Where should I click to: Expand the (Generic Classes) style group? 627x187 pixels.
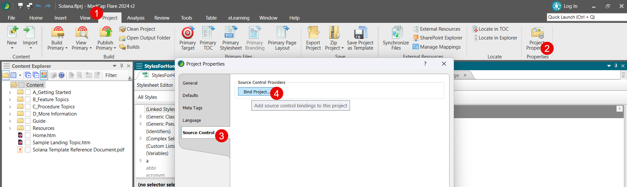coord(141,117)
